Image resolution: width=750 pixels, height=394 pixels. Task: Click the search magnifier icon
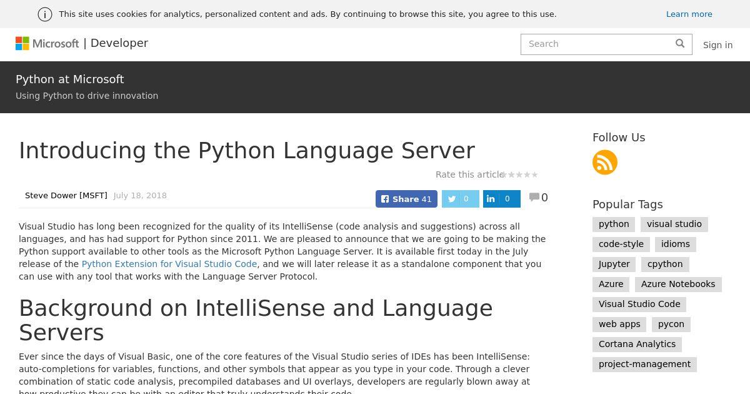click(680, 43)
